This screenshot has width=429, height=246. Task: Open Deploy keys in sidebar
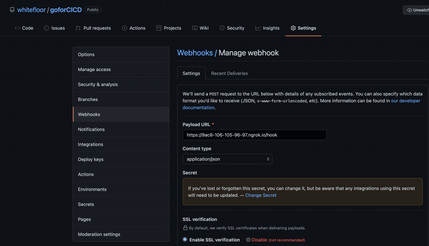121,159
